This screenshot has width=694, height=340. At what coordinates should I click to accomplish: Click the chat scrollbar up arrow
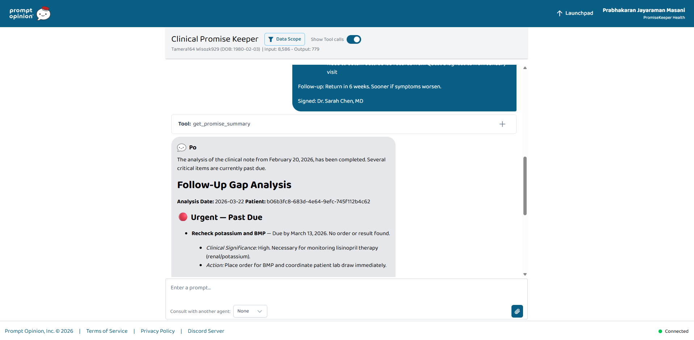[525, 68]
